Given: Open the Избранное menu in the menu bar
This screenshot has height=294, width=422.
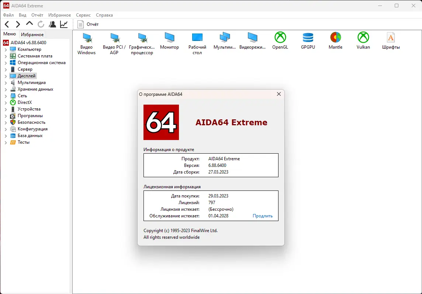Looking at the screenshot, I should tap(59, 15).
